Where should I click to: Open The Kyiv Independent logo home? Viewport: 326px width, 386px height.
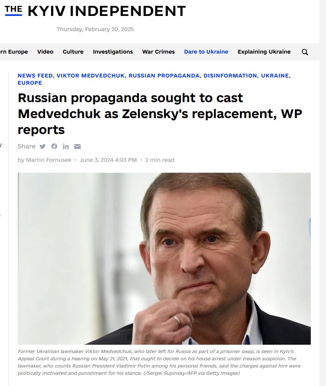click(x=95, y=11)
